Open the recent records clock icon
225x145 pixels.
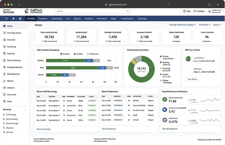pos(6,19)
